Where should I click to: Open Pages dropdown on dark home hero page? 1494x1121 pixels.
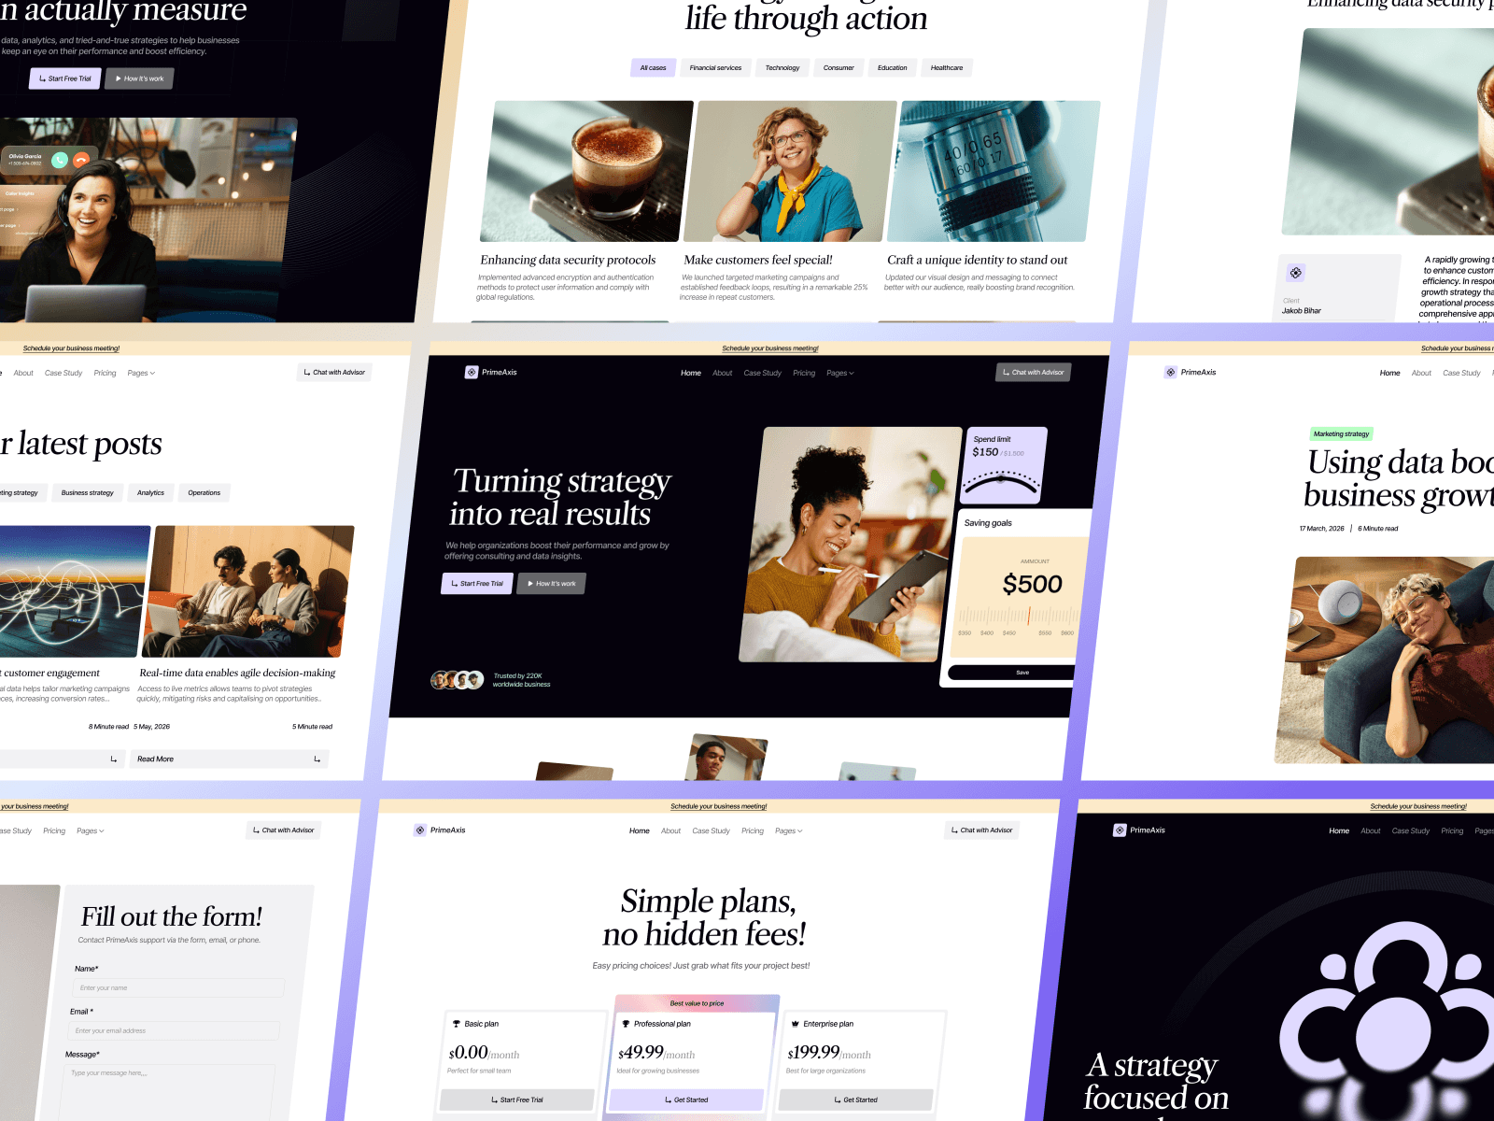pos(840,373)
